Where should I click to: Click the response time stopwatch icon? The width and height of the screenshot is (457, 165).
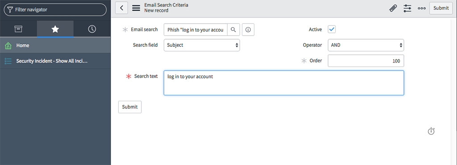pos(431,131)
